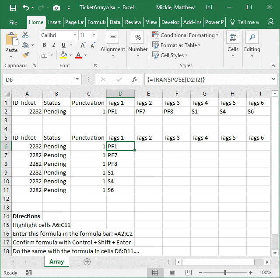280x278 pixels.
Task: Open the File menu
Action: (13, 22)
